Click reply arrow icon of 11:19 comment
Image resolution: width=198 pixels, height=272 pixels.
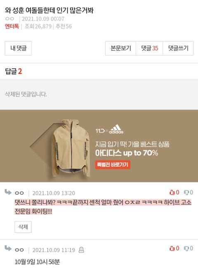tap(8, 248)
